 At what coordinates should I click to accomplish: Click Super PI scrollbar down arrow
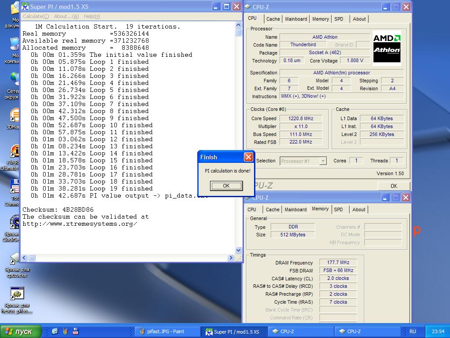point(238,250)
